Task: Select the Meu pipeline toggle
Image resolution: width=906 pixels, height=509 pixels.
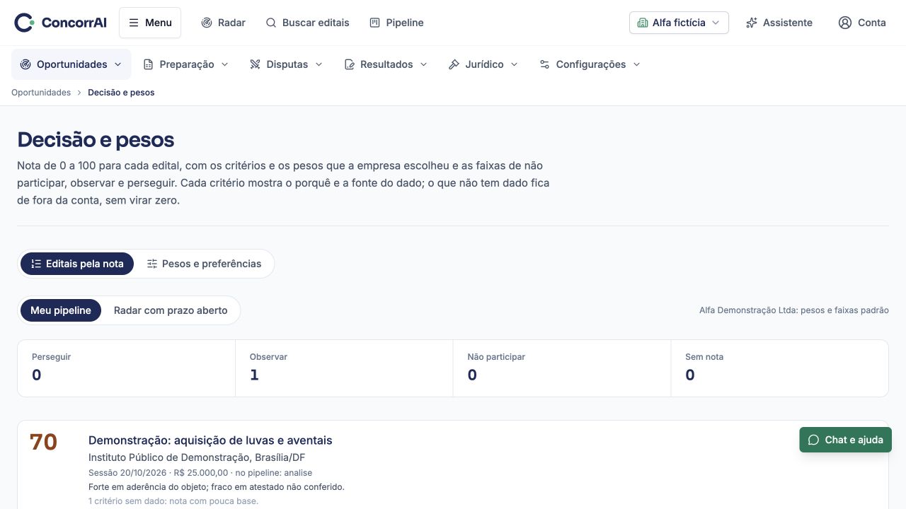Action: point(61,310)
